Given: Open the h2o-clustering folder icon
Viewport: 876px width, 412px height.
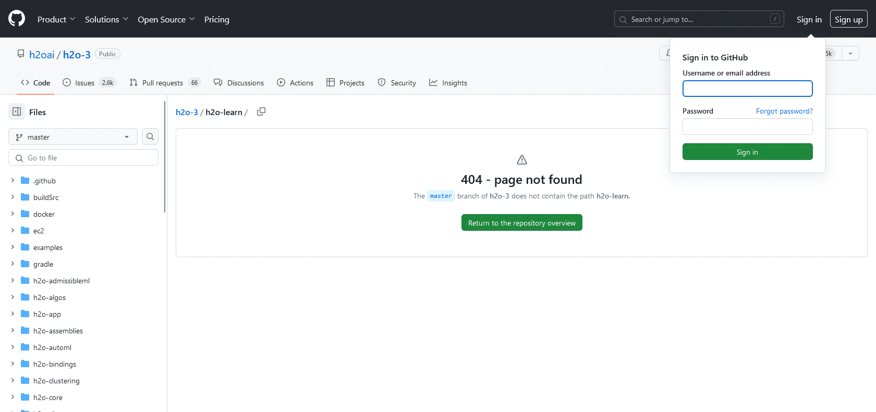Looking at the screenshot, I should tap(25, 380).
